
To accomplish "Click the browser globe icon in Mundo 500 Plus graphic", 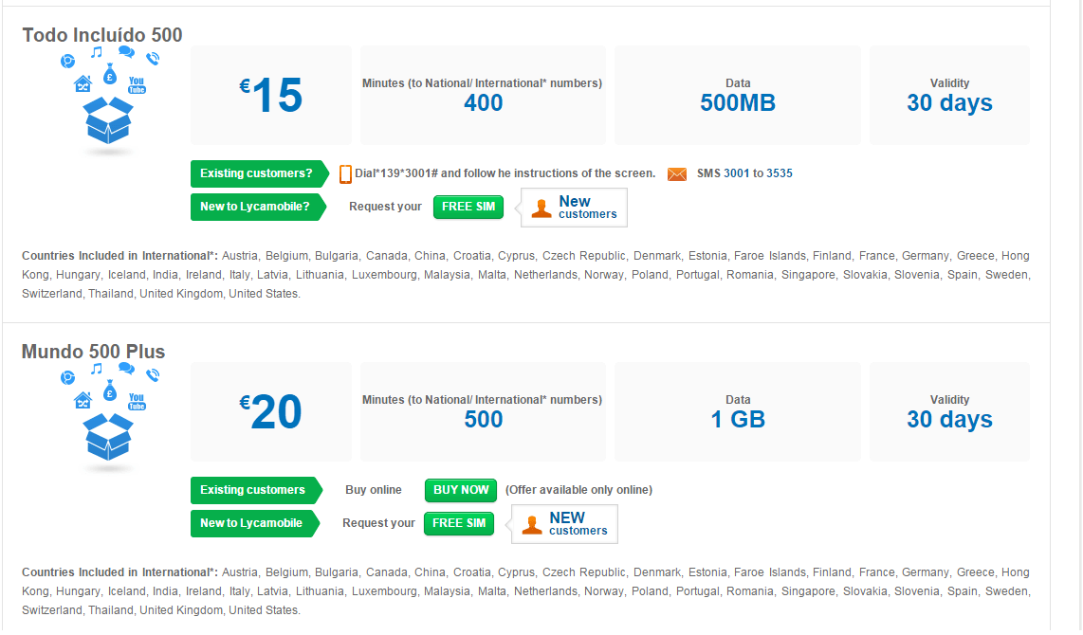I will 67,378.
